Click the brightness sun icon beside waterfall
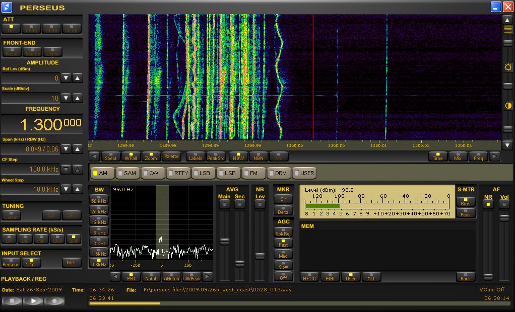 [x=508, y=67]
